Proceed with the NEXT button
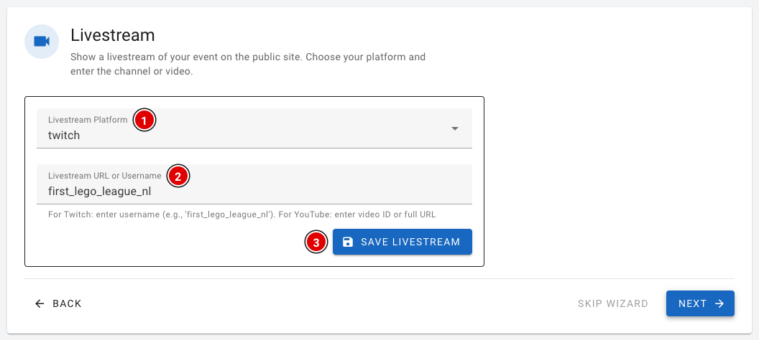The image size is (759, 340). [700, 303]
